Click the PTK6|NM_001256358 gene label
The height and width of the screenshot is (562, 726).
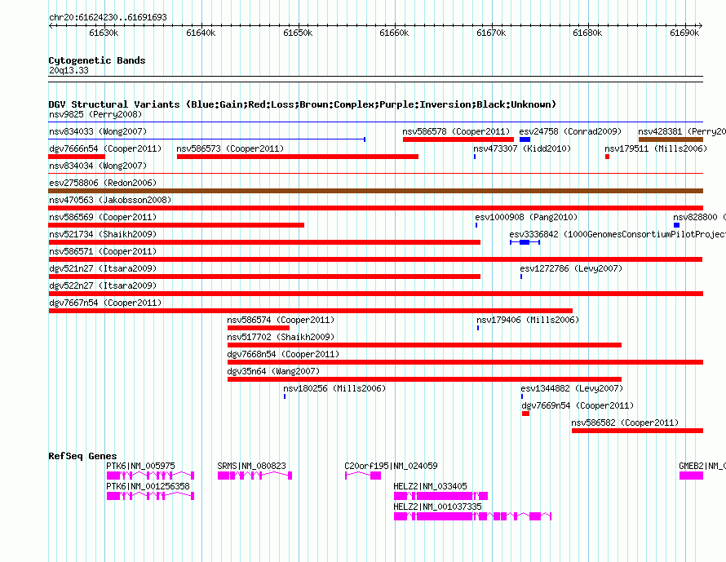(x=148, y=486)
